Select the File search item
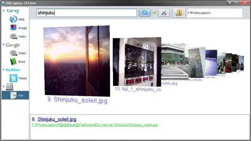 (x=15, y=95)
